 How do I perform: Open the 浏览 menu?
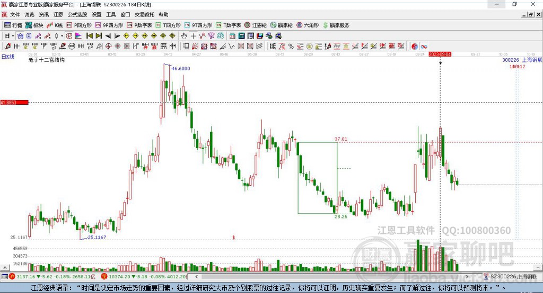[30, 14]
